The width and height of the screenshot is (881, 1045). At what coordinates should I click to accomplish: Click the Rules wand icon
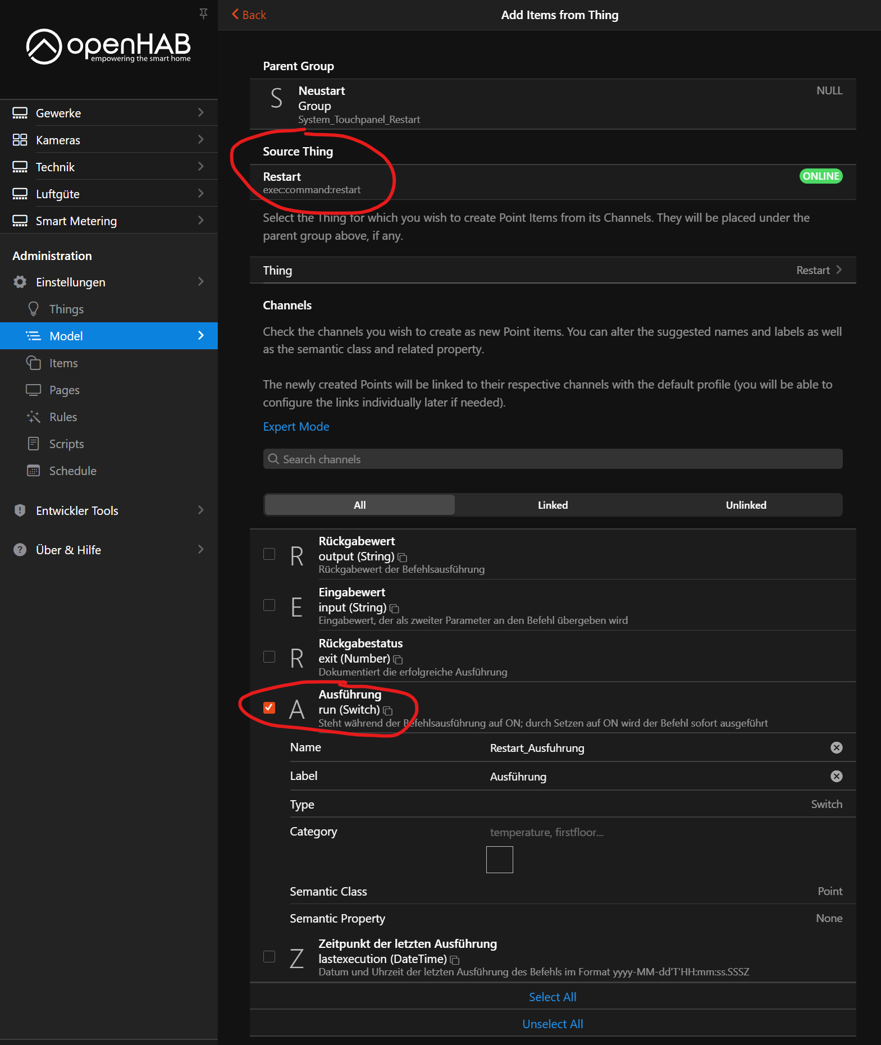[34, 417]
